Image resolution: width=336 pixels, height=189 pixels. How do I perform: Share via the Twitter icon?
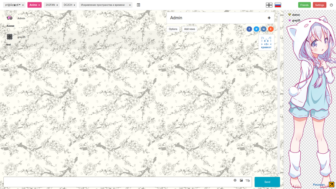256,29
